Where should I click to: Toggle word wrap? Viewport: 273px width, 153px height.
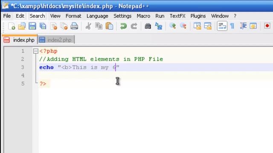(222, 26)
